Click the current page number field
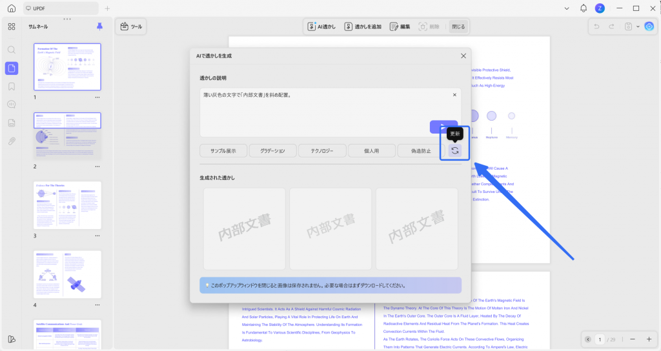This screenshot has width=661, height=351. point(600,339)
